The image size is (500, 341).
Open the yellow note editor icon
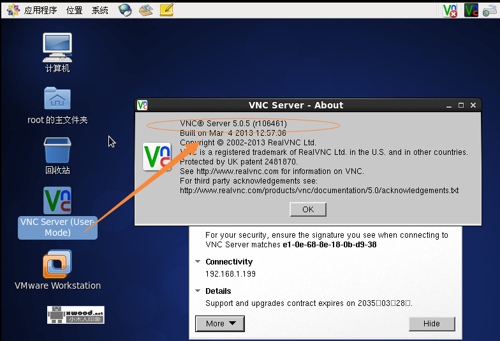[x=166, y=10]
